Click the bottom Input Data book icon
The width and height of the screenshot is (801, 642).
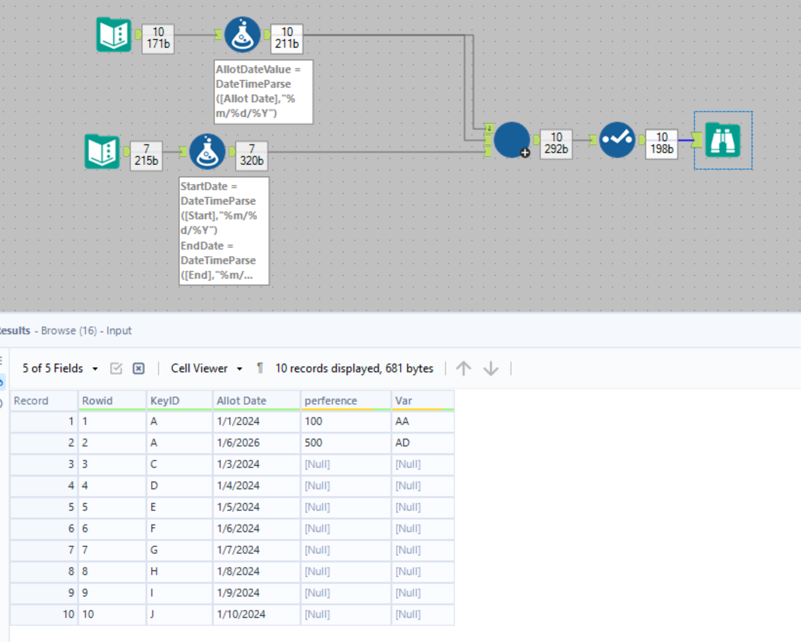102,151
